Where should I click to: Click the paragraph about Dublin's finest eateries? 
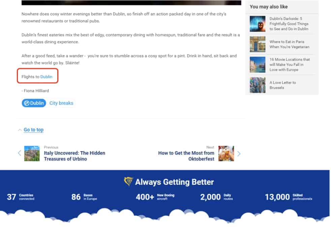pyautogui.click(x=131, y=38)
